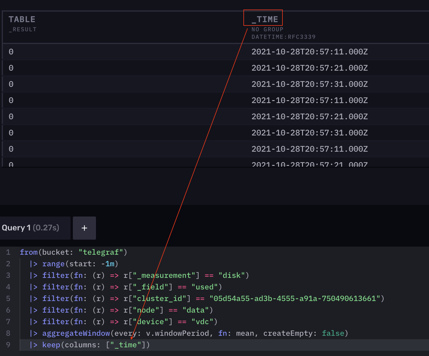This screenshot has width=429, height=356.
Task: Click the range(start: -1m) line in the editor
Action: point(80,264)
